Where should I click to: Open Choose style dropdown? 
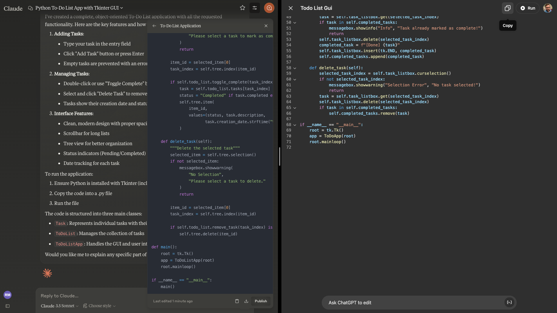point(100,306)
